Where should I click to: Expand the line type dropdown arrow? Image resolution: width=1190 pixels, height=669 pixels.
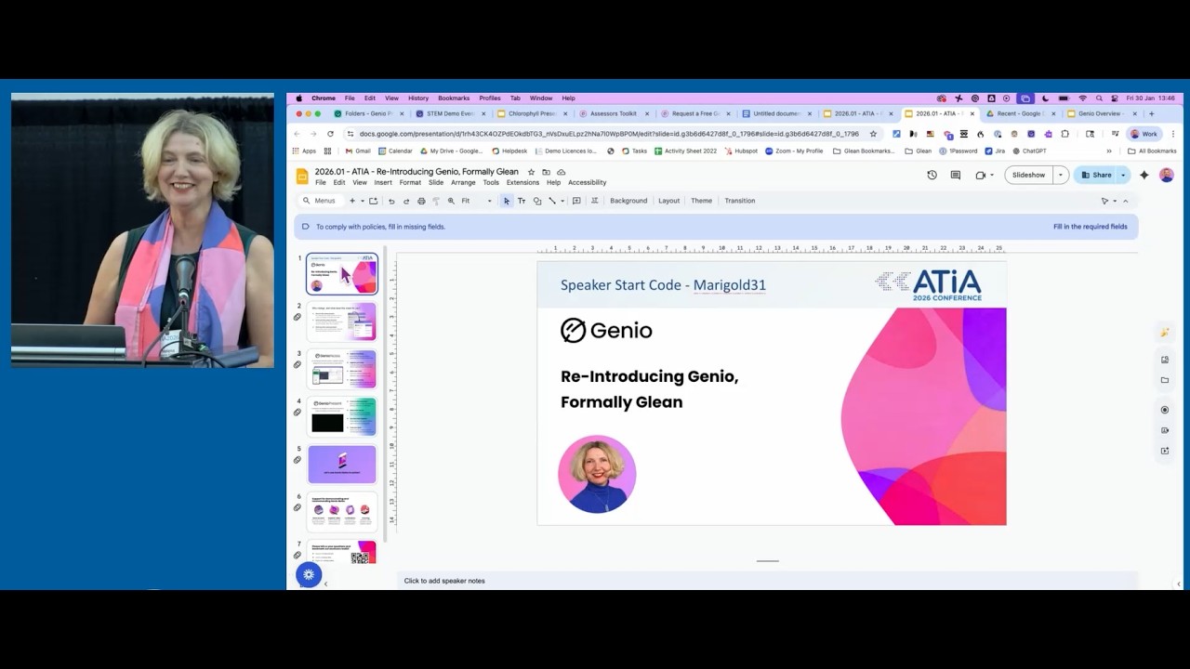click(x=562, y=201)
